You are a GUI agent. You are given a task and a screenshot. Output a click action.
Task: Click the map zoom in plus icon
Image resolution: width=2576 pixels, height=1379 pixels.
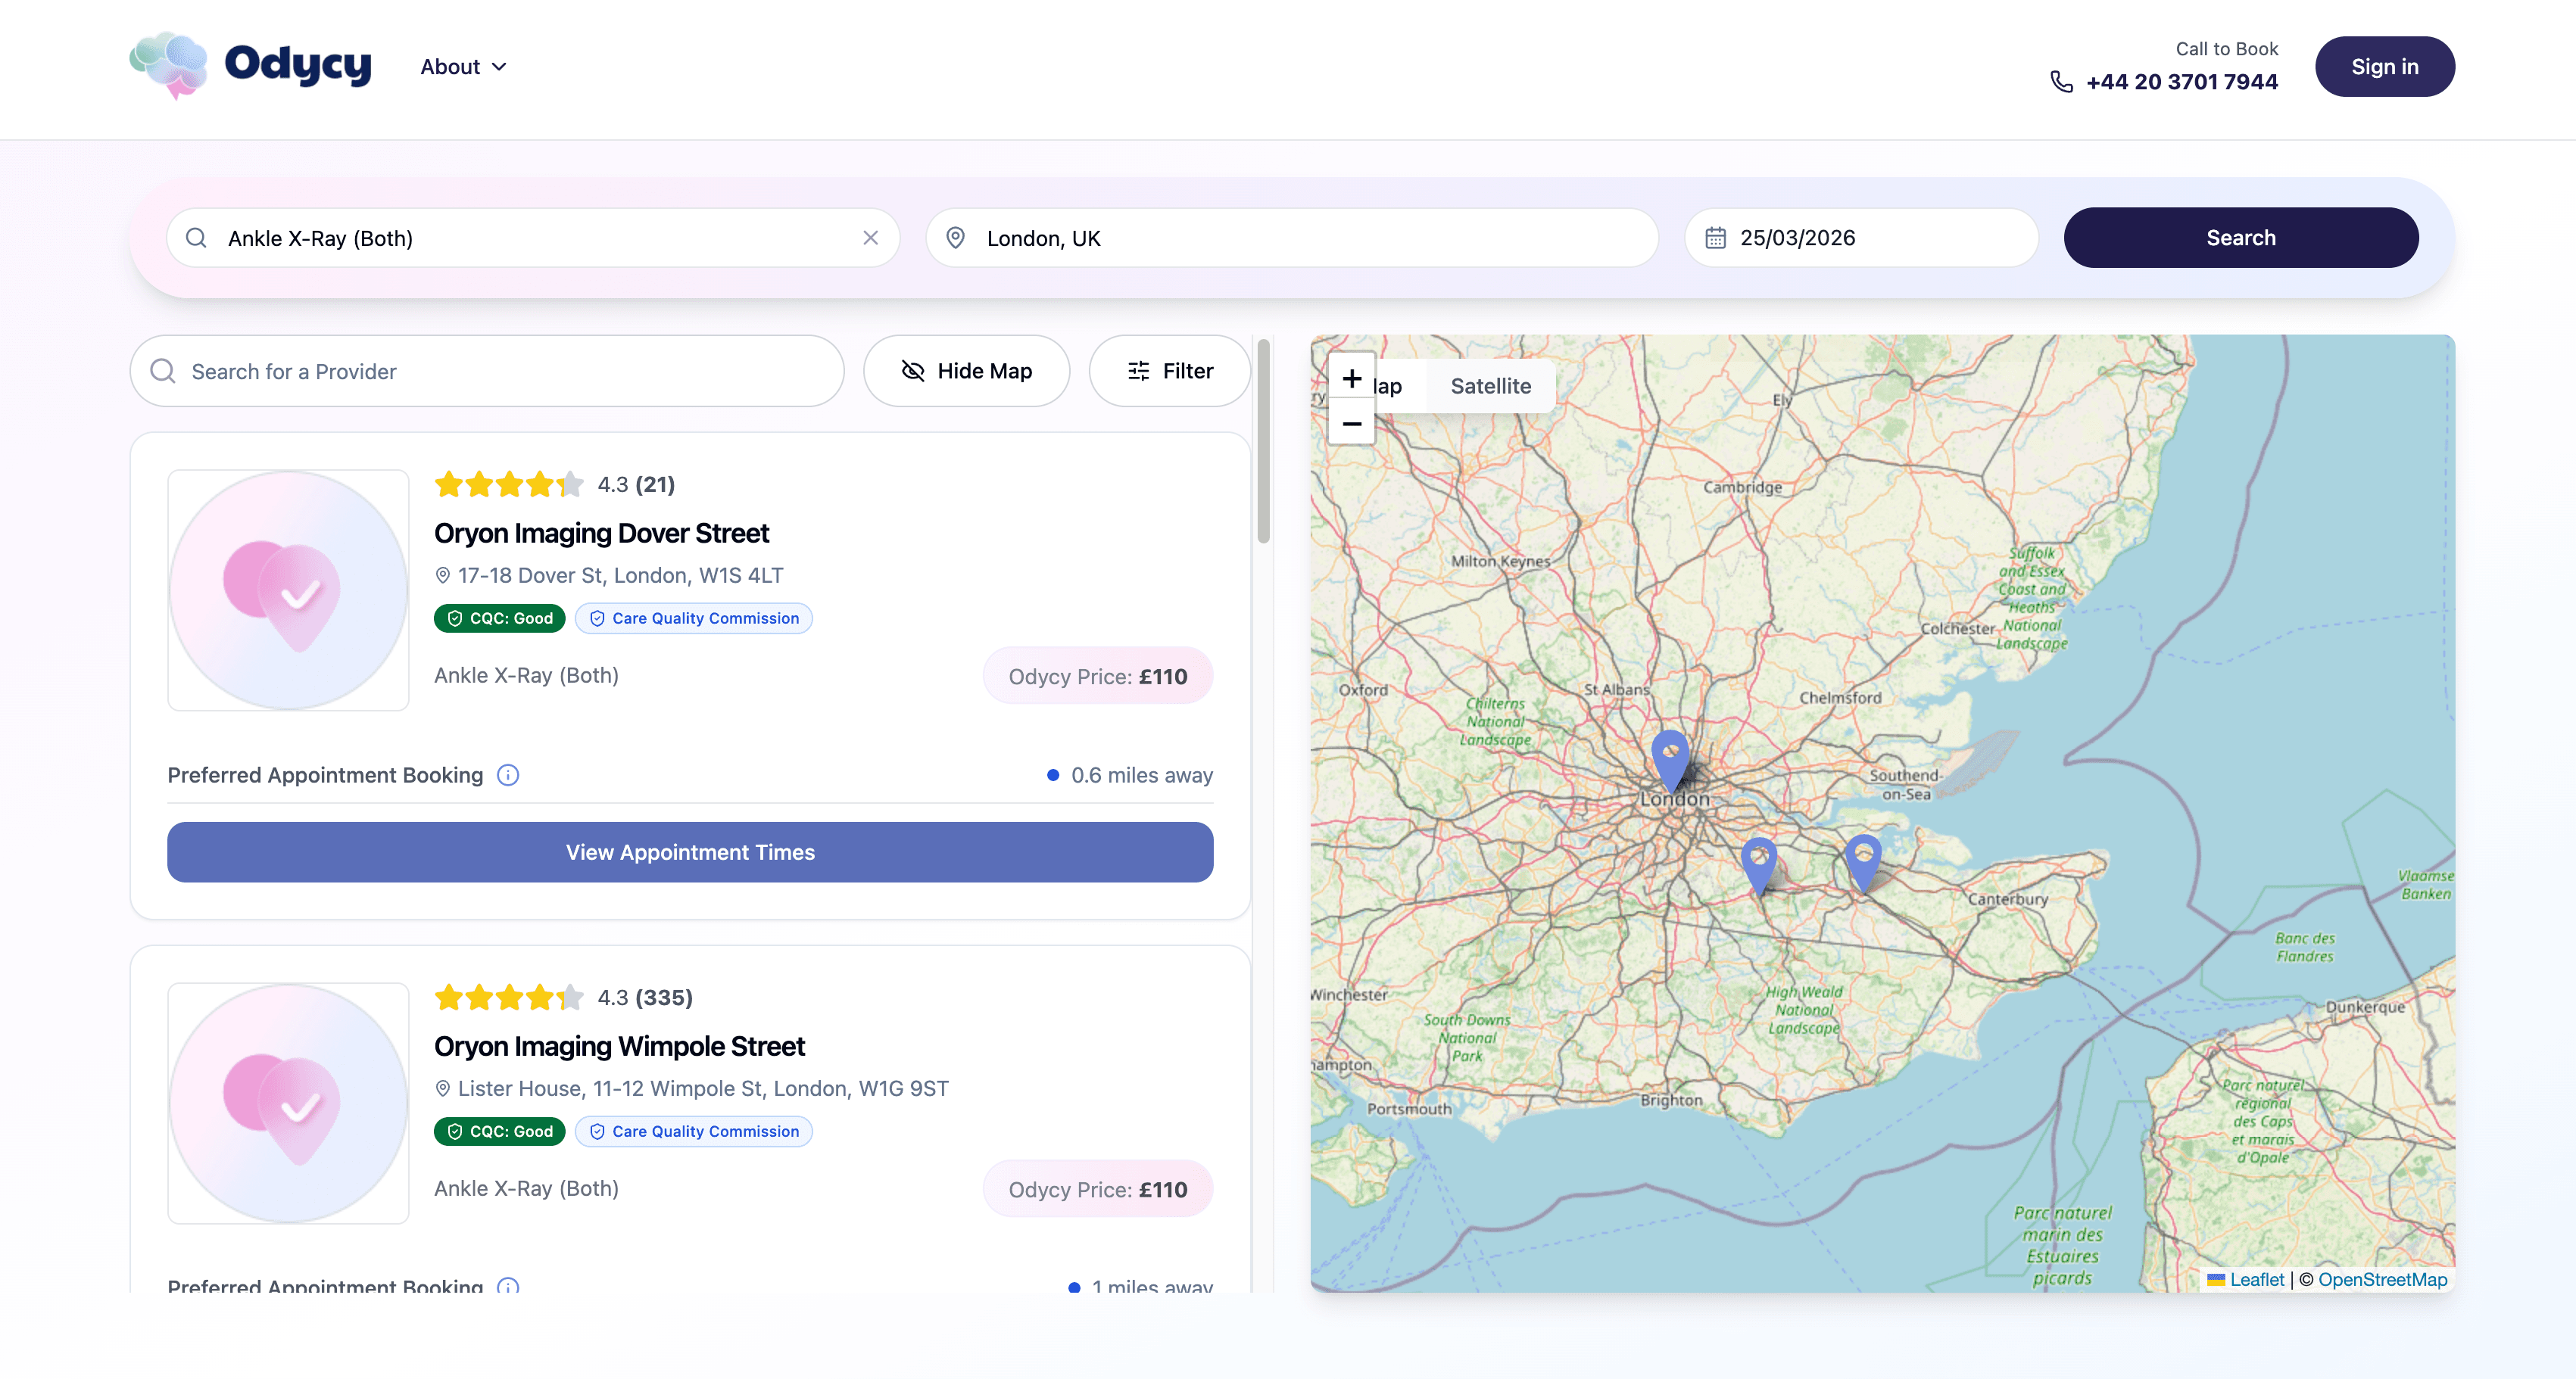click(1351, 378)
